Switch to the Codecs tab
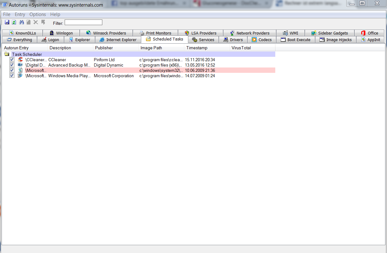The width and height of the screenshot is (387, 253). coord(262,40)
